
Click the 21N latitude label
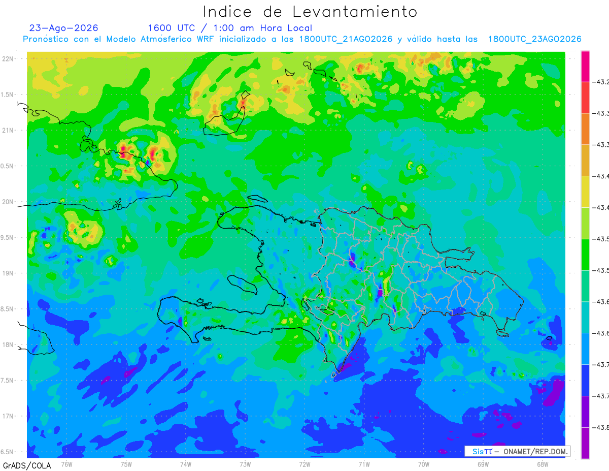(x=8, y=130)
